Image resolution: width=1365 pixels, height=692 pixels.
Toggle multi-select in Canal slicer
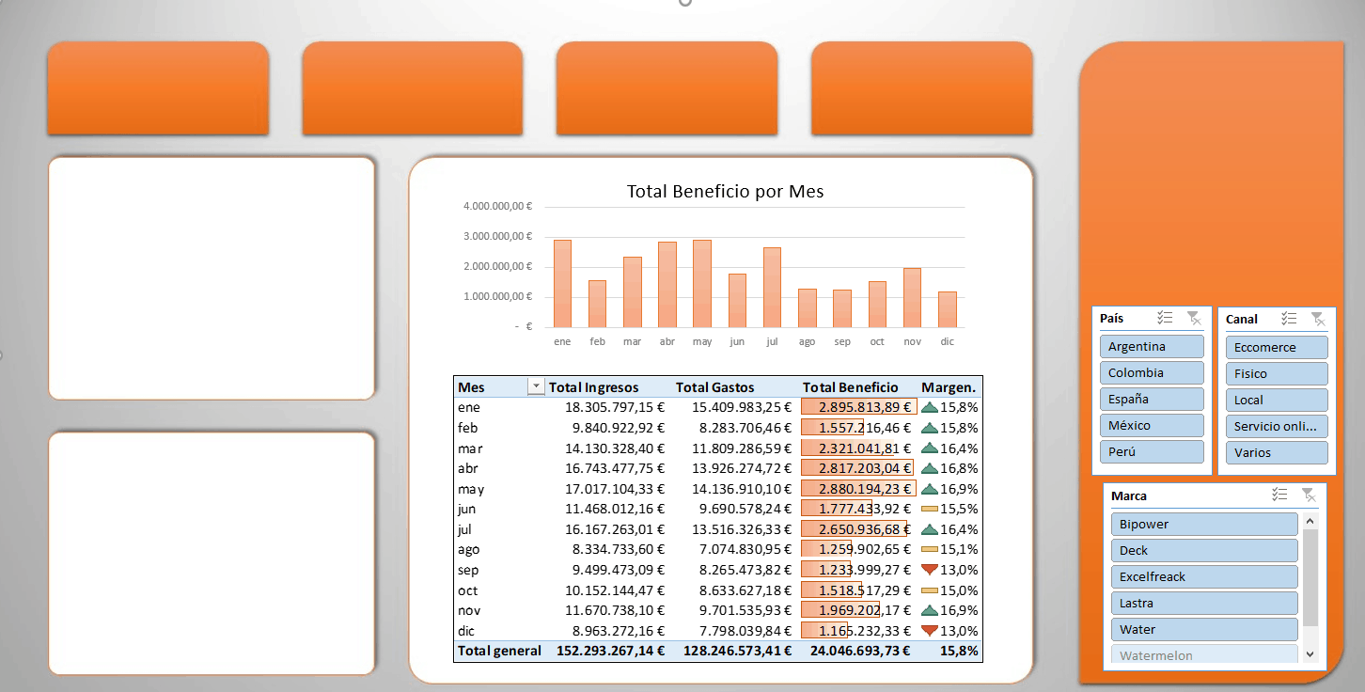tap(1289, 319)
